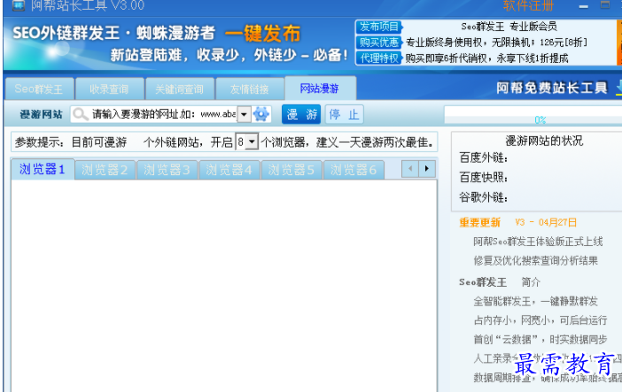Screen dimensions: 622x392
Task: Click the empty 浏览器1 browser pane
Action: pyautogui.click(x=224, y=286)
